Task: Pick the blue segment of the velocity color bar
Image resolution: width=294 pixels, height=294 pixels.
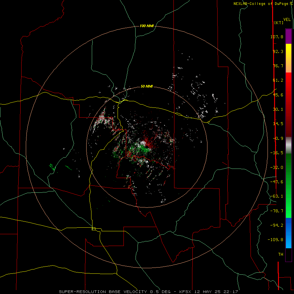Action: pyautogui.click(x=288, y=233)
